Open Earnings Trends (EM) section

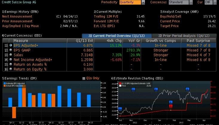[x=19, y=78]
